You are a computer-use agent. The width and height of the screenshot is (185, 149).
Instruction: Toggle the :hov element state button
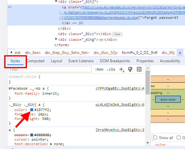pos(99,69)
